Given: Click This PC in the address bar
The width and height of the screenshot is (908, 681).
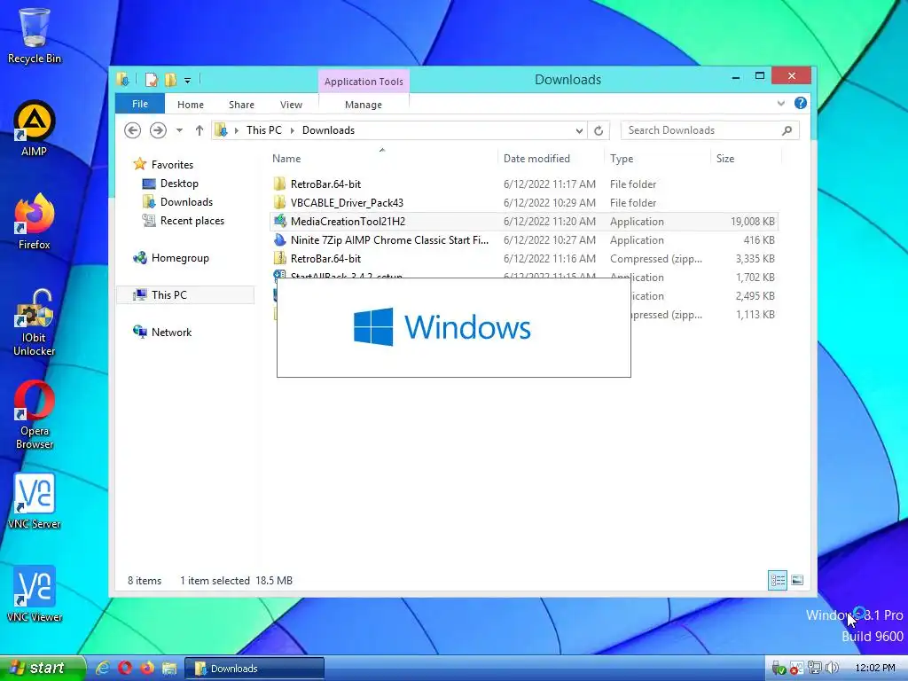Looking at the screenshot, I should (264, 130).
